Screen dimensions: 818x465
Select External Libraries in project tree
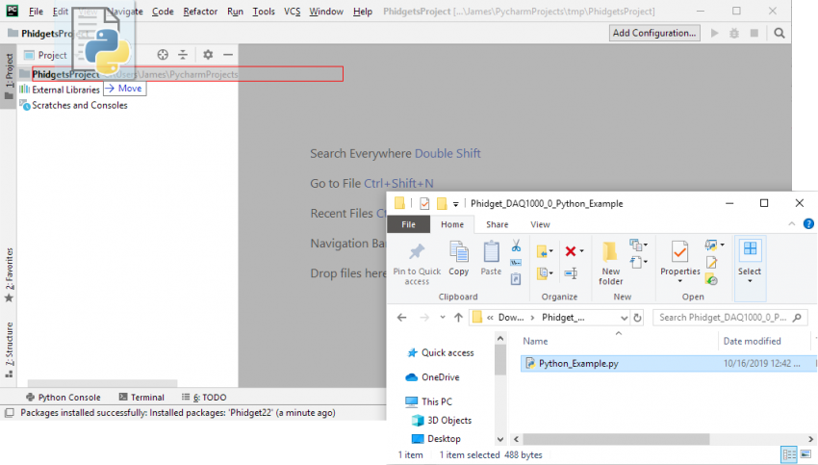point(65,90)
